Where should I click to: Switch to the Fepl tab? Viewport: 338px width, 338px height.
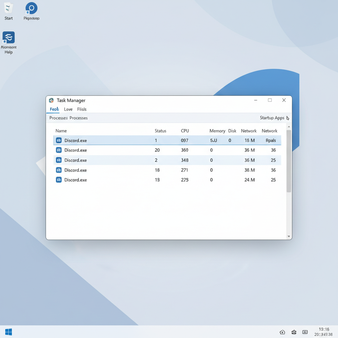point(54,109)
